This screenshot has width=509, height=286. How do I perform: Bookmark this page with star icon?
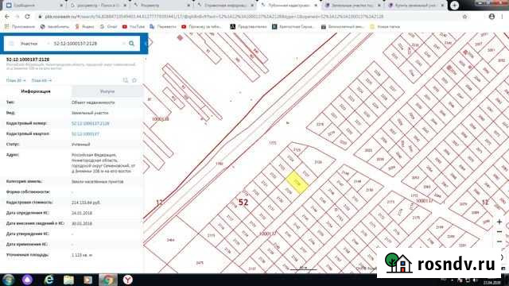464,16
